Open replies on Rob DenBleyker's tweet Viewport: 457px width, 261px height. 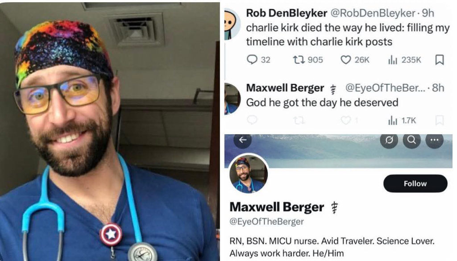(x=258, y=59)
